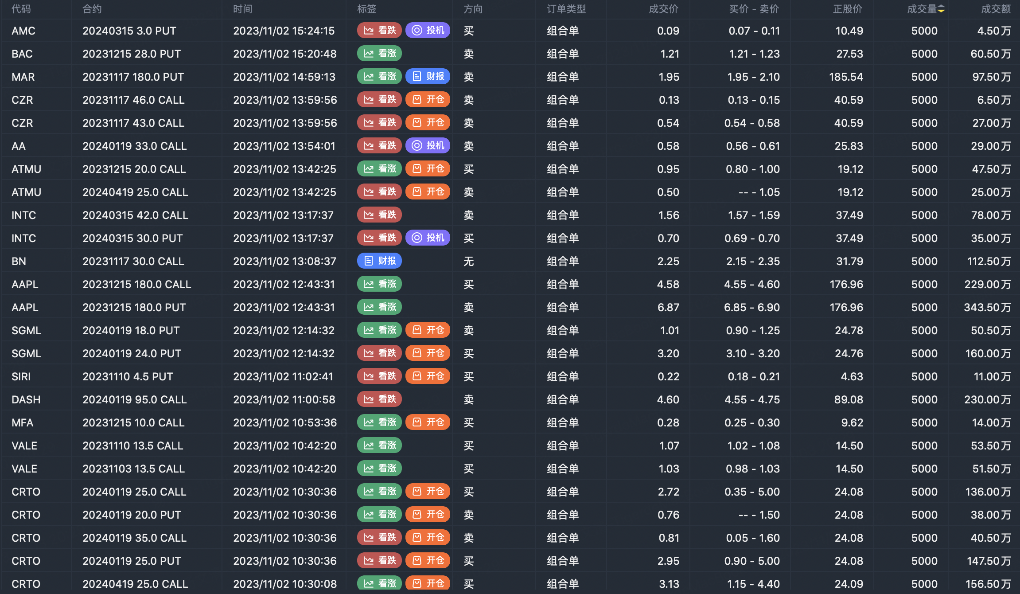Image resolution: width=1020 pixels, height=594 pixels.
Task: Select the BAC ticker cell
Action: [x=22, y=54]
